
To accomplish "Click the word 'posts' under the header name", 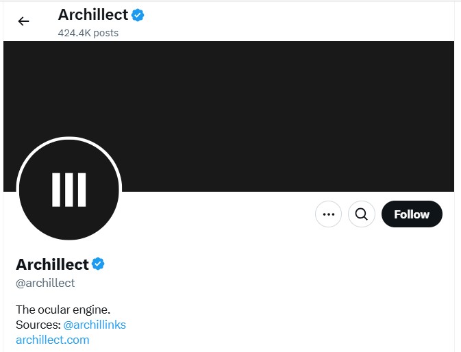I will pos(107,33).
